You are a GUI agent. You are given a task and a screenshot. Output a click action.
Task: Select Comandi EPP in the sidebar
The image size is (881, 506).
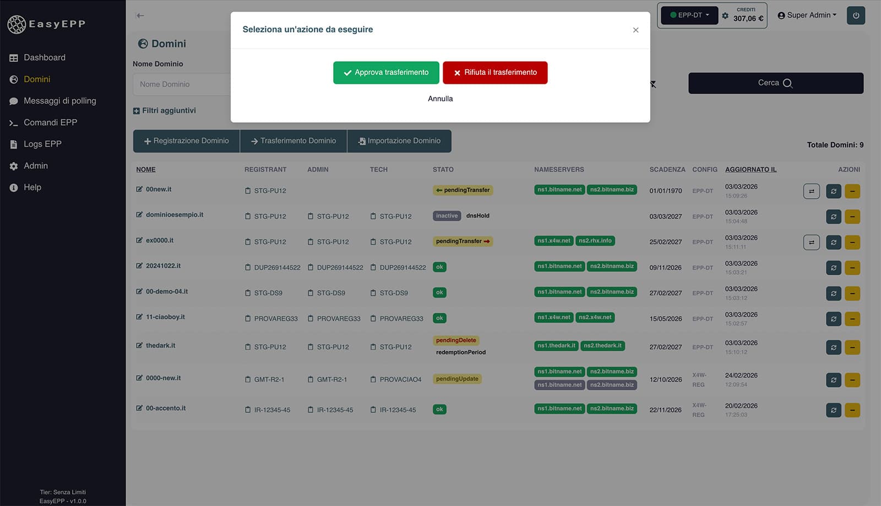point(50,122)
